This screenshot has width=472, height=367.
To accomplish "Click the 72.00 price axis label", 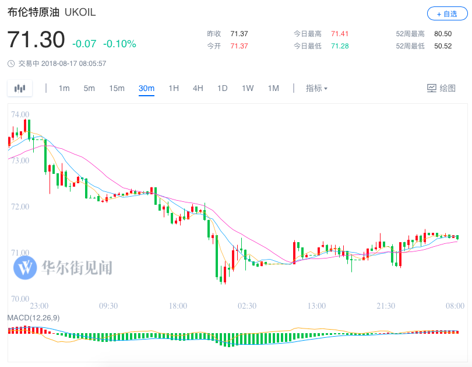I will (20, 207).
